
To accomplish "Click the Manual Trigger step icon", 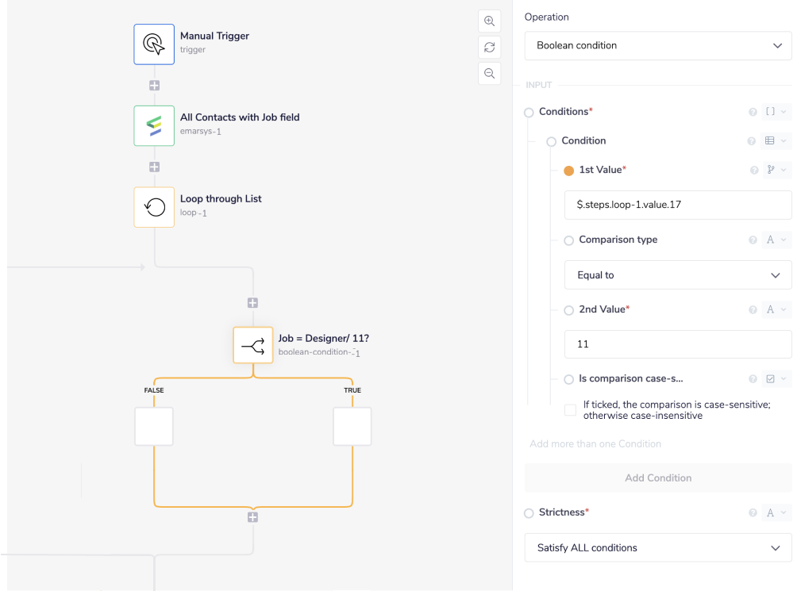I will coord(154,44).
